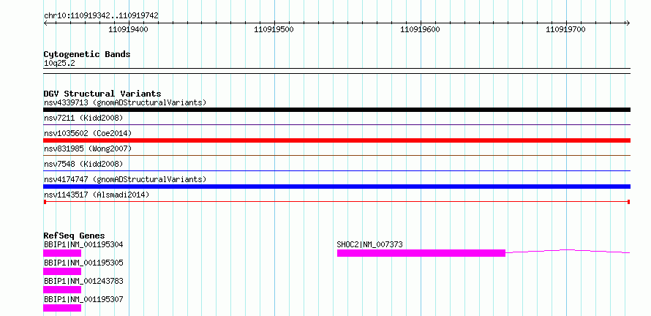Click ruler position label 110919700

pyautogui.click(x=565, y=29)
